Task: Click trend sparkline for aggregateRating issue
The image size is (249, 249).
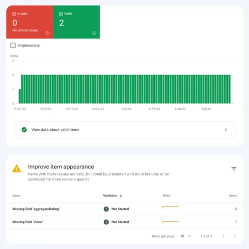Action: pyautogui.click(x=171, y=207)
